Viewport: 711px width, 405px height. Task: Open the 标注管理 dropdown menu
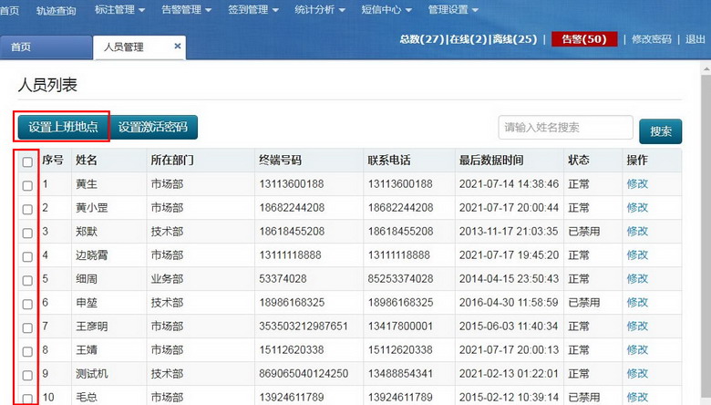119,9
